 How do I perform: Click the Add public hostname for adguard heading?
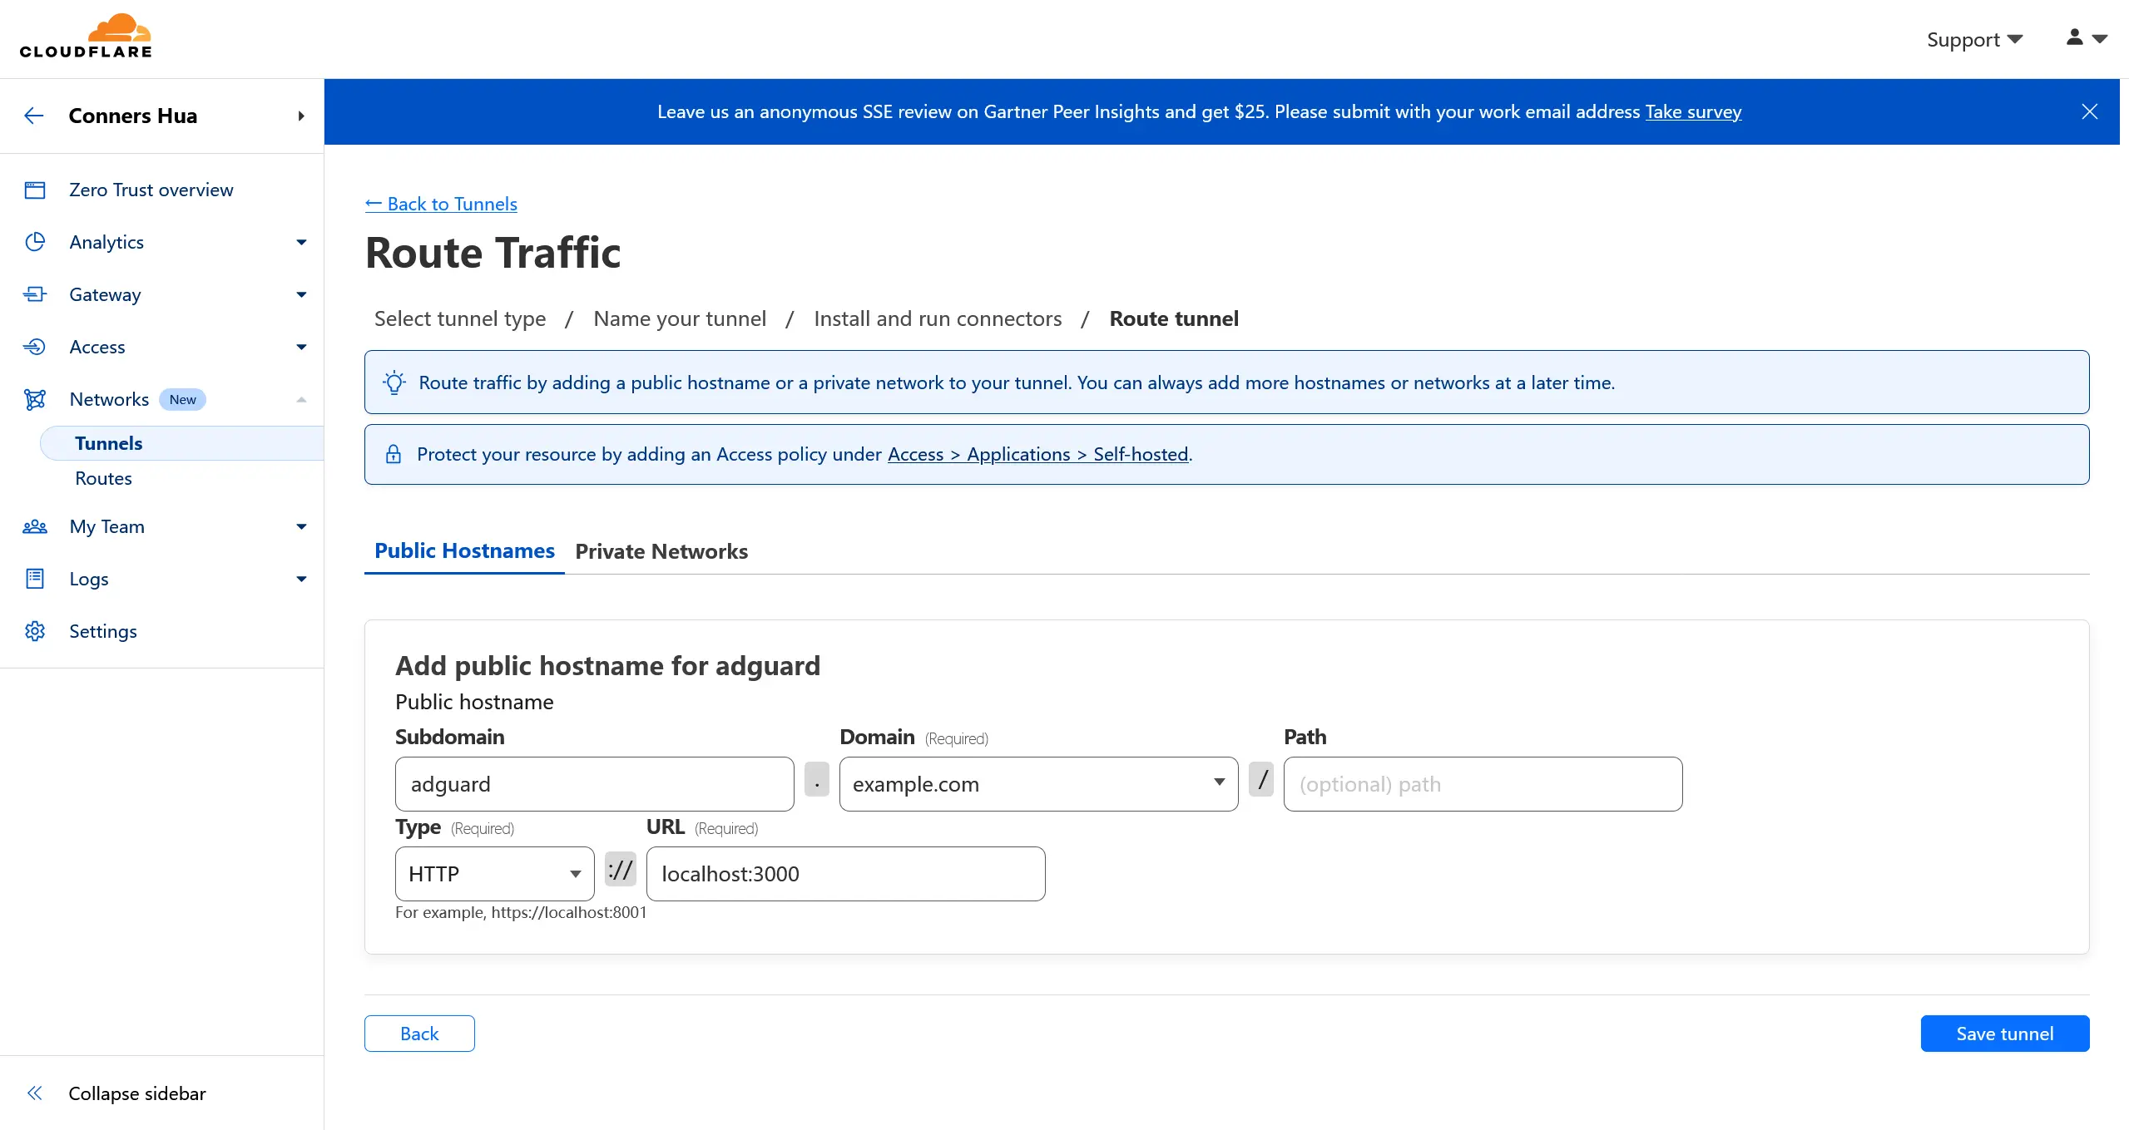607,665
